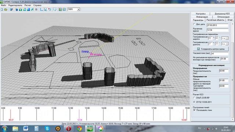
Task: Toggle the Показывать тени checkbox
Action: [x=194, y=110]
